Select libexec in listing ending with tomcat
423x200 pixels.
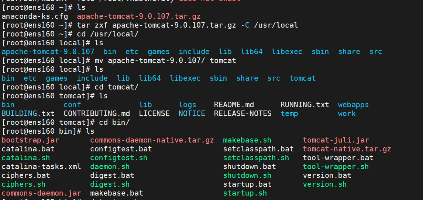point(185,78)
